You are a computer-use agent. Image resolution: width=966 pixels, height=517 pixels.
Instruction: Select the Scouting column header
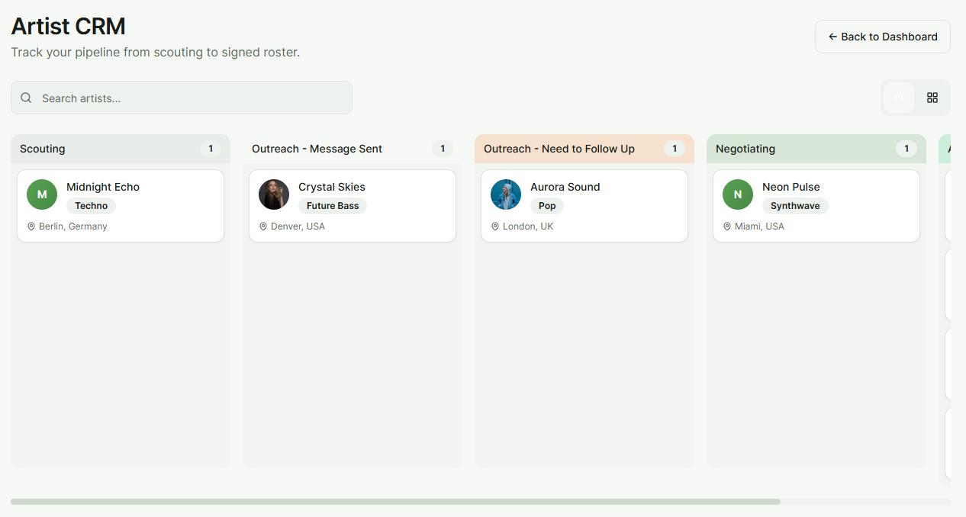pos(43,149)
